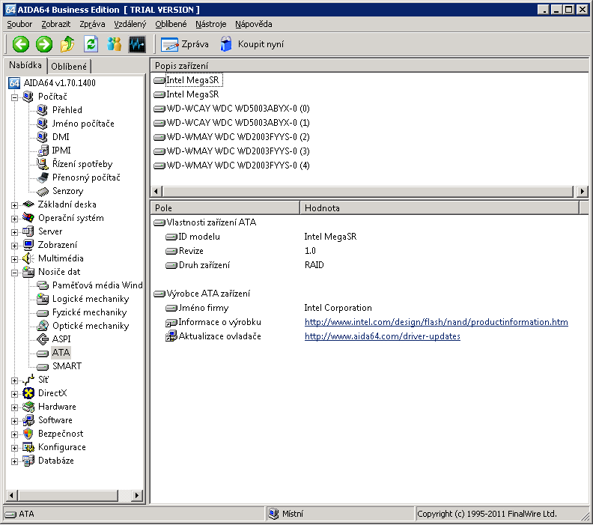Select Řízení spotřeby item
Screen dimensions: 593x525
[82, 164]
